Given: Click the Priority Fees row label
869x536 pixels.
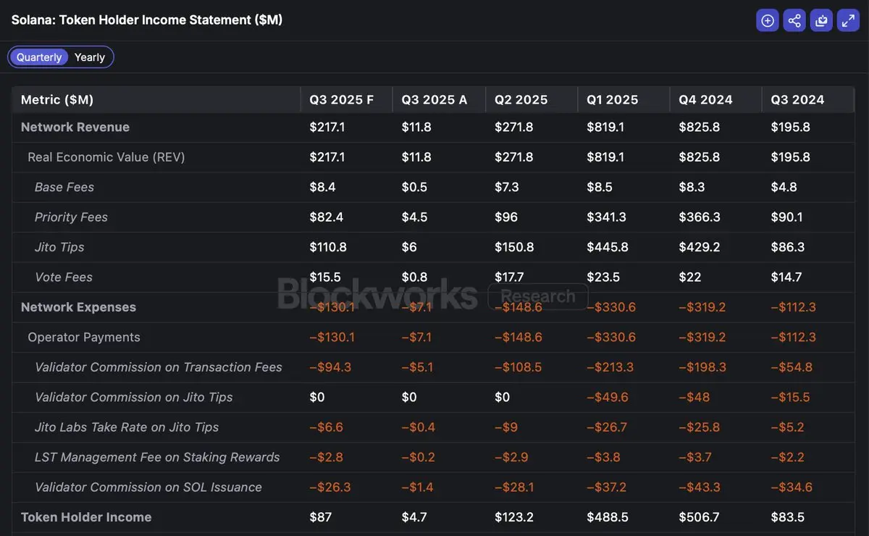Looking at the screenshot, I should coord(71,217).
